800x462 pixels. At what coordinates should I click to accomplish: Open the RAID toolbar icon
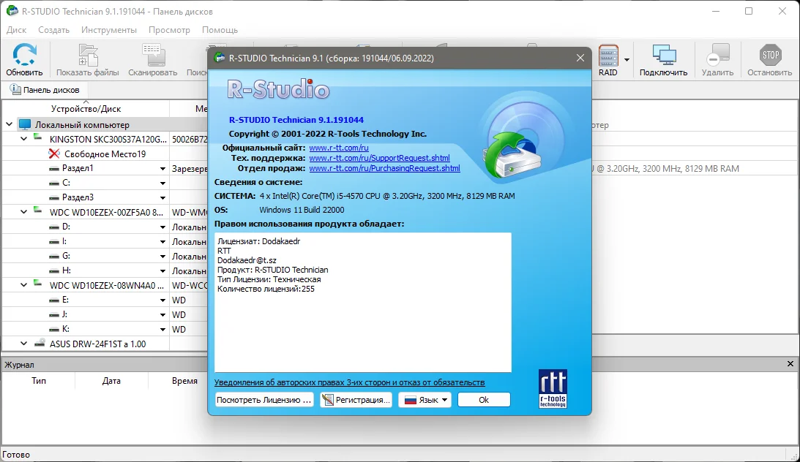tap(608, 56)
